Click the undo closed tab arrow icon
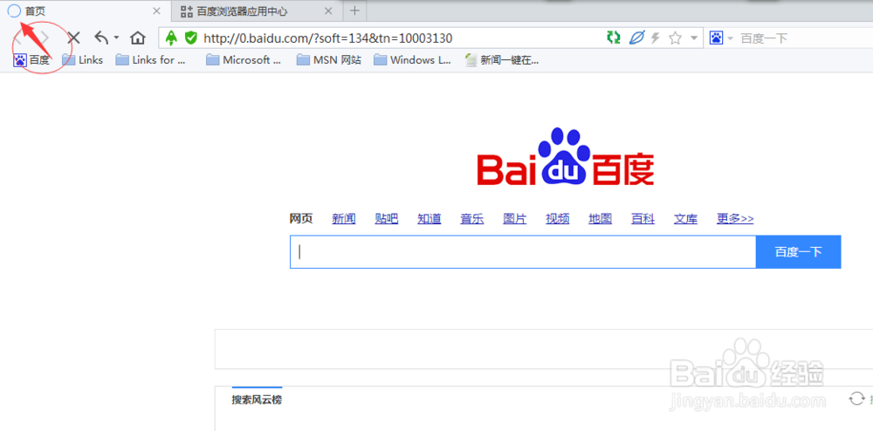873x431 pixels. tap(101, 38)
